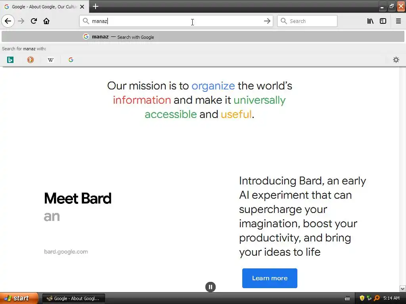Pause the Bard carousel animation
Screen dimensions: 406x304
pyautogui.click(x=210, y=287)
